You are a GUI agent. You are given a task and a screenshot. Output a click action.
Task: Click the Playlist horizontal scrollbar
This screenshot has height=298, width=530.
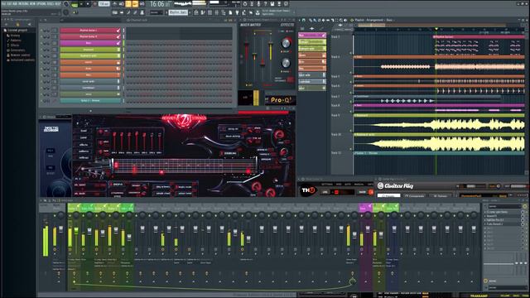pos(431,25)
